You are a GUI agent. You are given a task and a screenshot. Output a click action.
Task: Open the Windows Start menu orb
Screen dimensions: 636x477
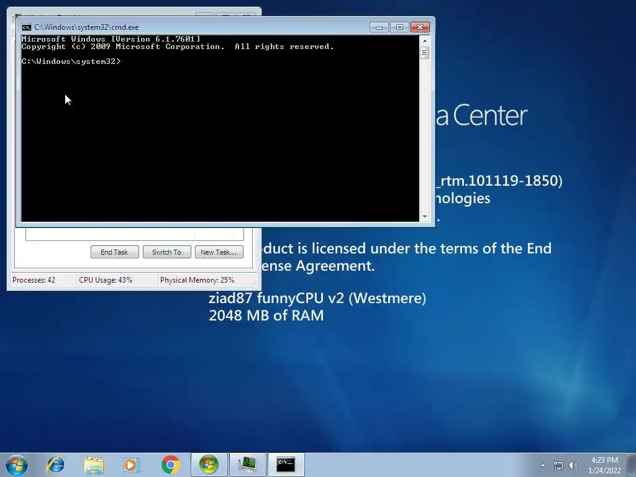click(x=17, y=465)
